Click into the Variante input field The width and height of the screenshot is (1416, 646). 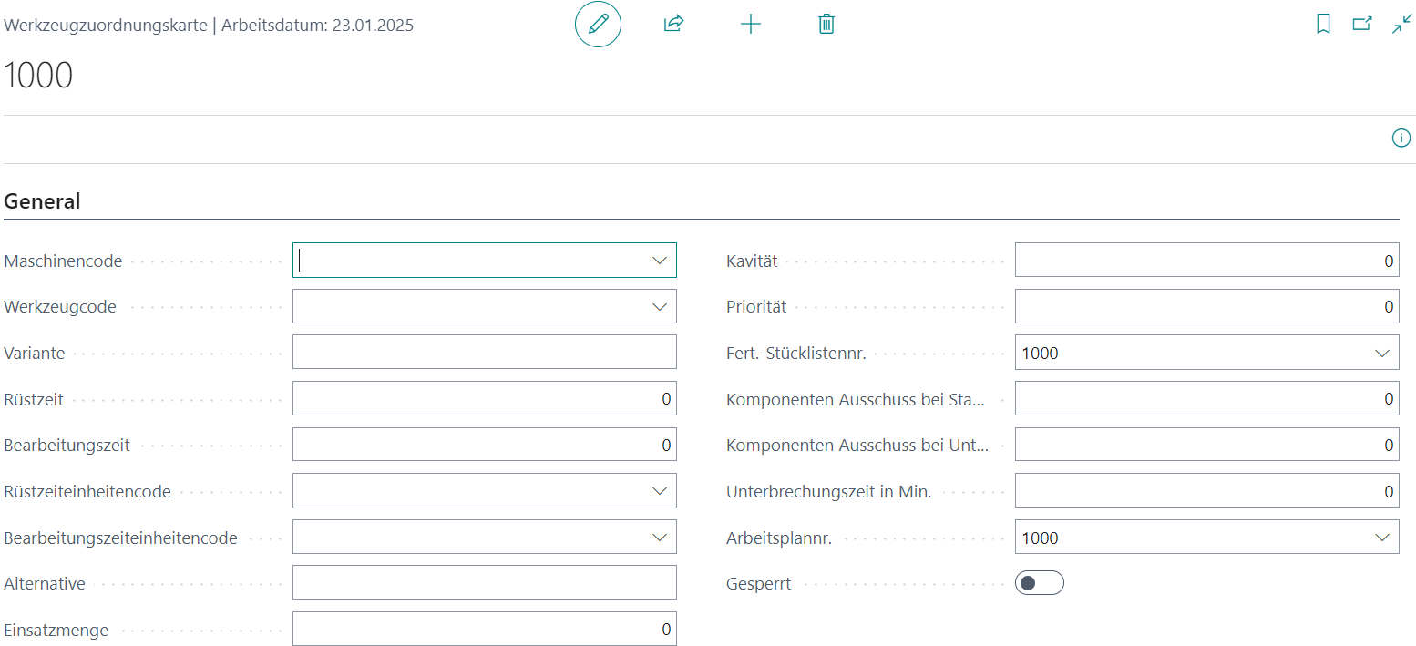484,353
